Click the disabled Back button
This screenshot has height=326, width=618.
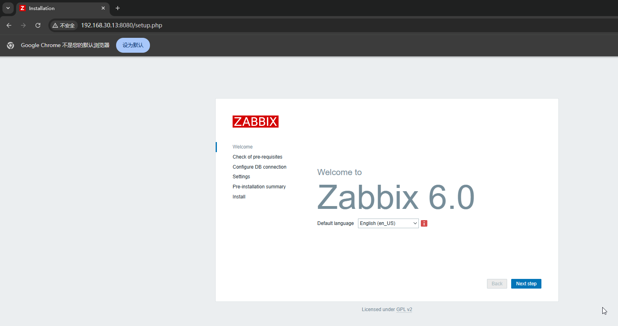[x=497, y=284]
